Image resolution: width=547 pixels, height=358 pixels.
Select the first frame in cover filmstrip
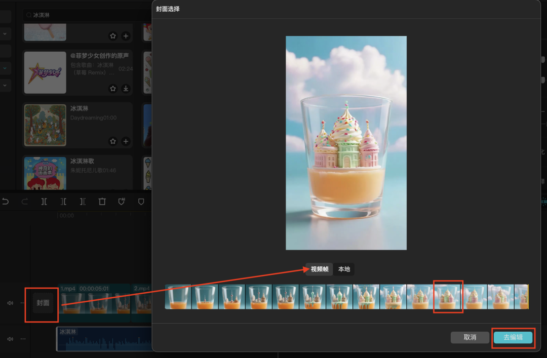178,297
